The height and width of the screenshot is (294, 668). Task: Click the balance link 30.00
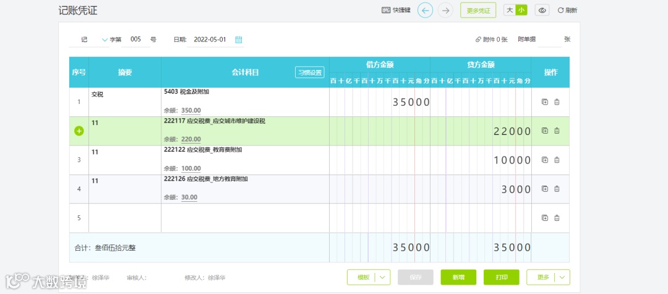point(189,197)
